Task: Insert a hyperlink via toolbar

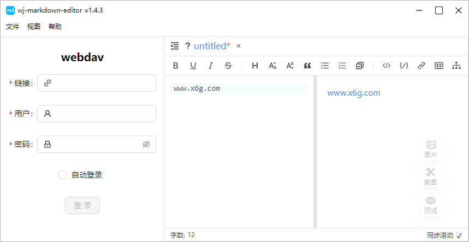Action: pos(421,66)
